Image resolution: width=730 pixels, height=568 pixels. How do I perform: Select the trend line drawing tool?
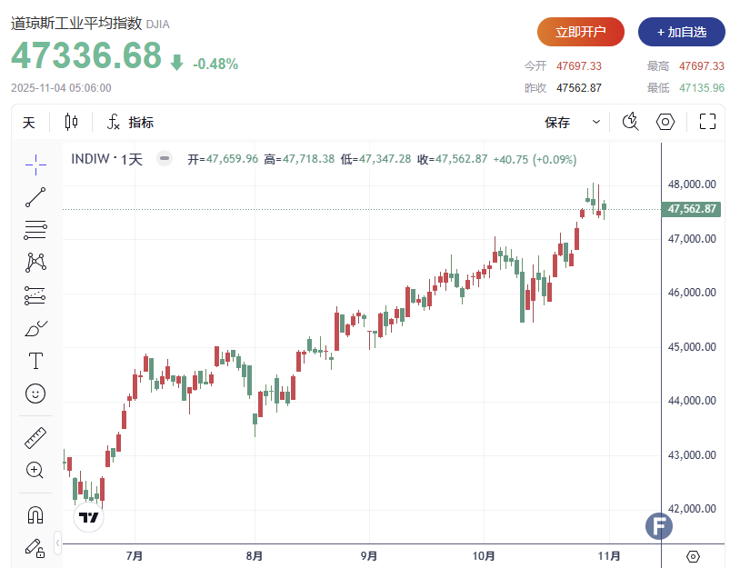(35, 197)
